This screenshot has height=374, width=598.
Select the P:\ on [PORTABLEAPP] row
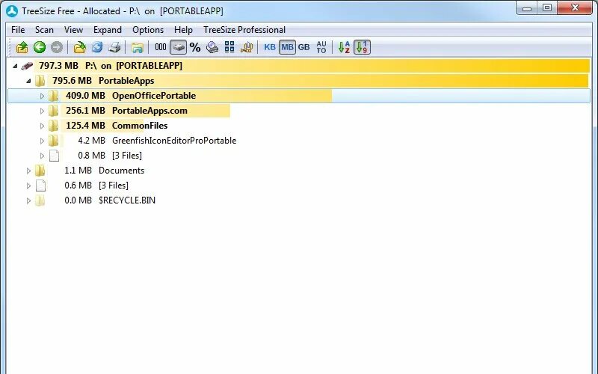[x=298, y=66]
